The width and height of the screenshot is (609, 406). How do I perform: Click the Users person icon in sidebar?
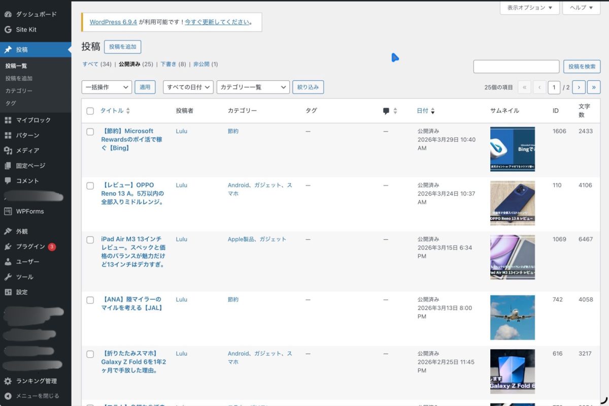tap(8, 262)
